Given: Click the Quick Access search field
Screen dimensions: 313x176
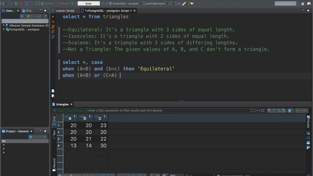Looking at the screenshot, I should (x=285, y=3).
